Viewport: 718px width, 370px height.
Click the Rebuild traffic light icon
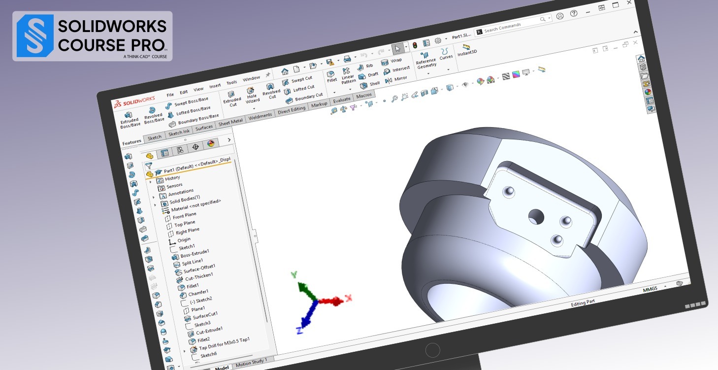pyautogui.click(x=415, y=45)
